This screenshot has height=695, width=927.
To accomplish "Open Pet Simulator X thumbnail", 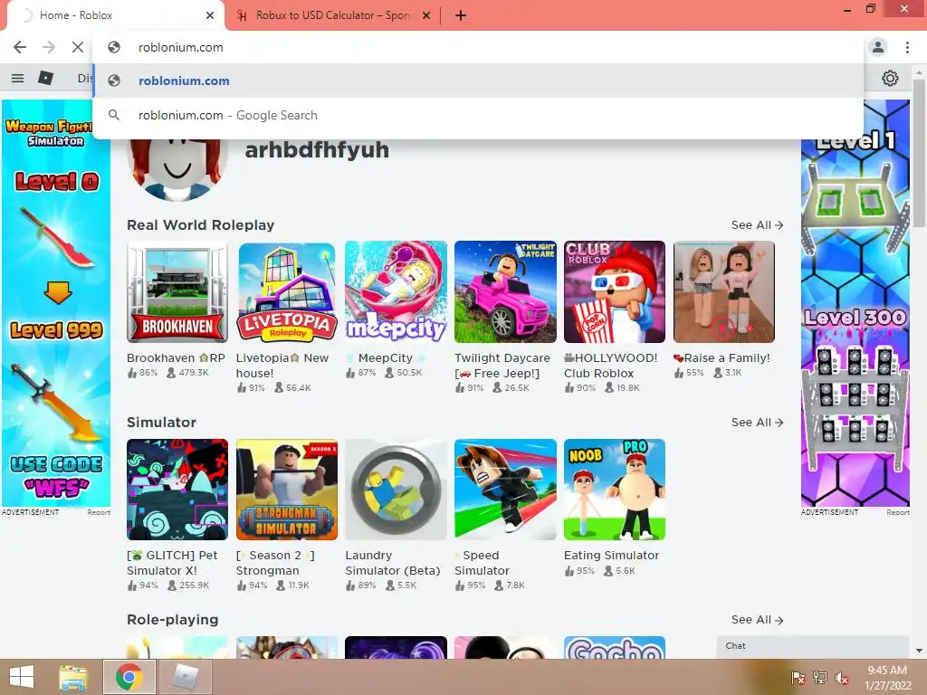I will tap(177, 490).
